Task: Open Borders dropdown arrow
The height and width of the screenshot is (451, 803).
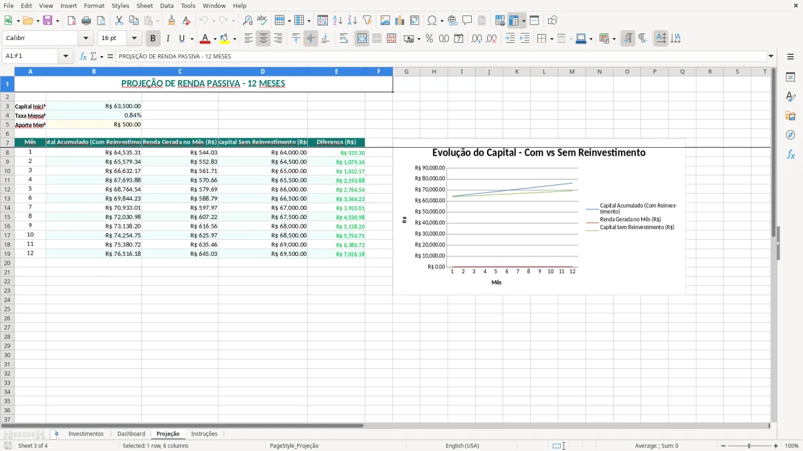Action: click(x=552, y=39)
